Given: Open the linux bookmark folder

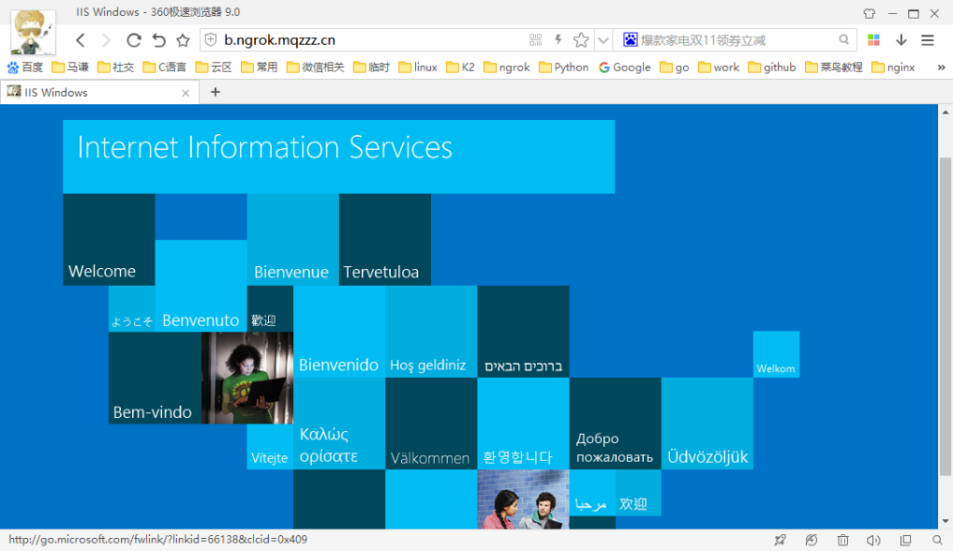Looking at the screenshot, I should [x=418, y=67].
